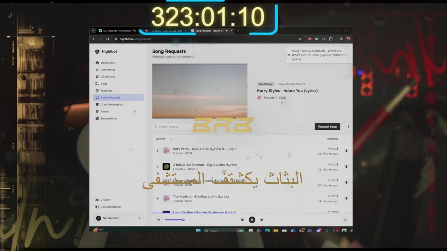Open the weather widget showing 28°C

[99, 229]
